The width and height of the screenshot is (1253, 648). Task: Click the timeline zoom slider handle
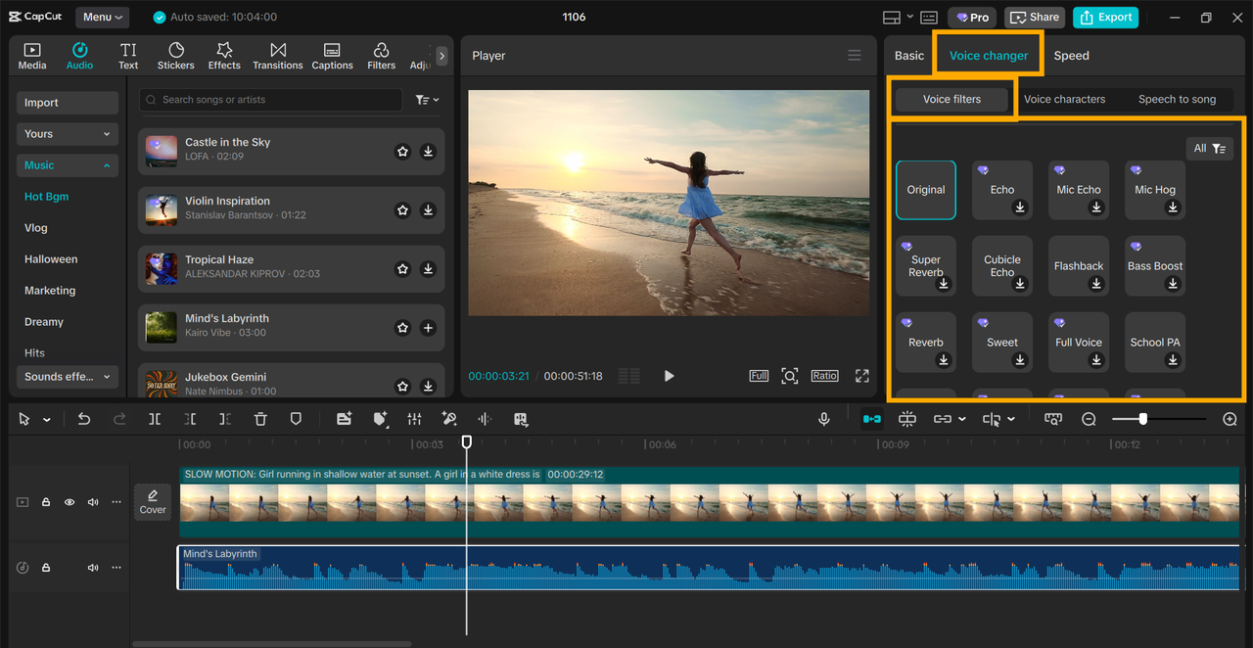(x=1142, y=419)
